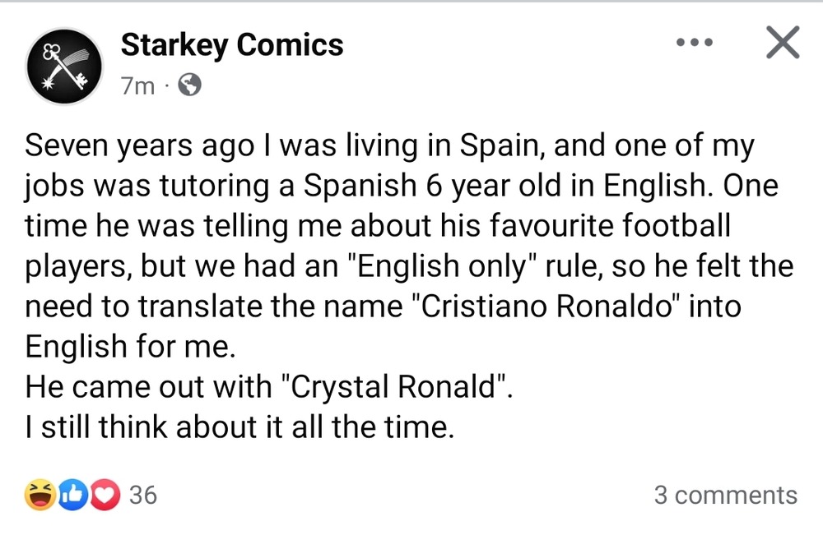Click the words "favourite football" in the post
823x535 pixels.
click(610, 226)
